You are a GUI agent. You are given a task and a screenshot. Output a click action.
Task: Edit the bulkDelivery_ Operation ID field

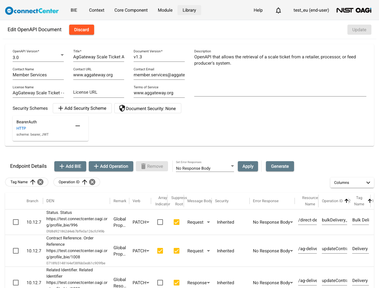pos(334,220)
